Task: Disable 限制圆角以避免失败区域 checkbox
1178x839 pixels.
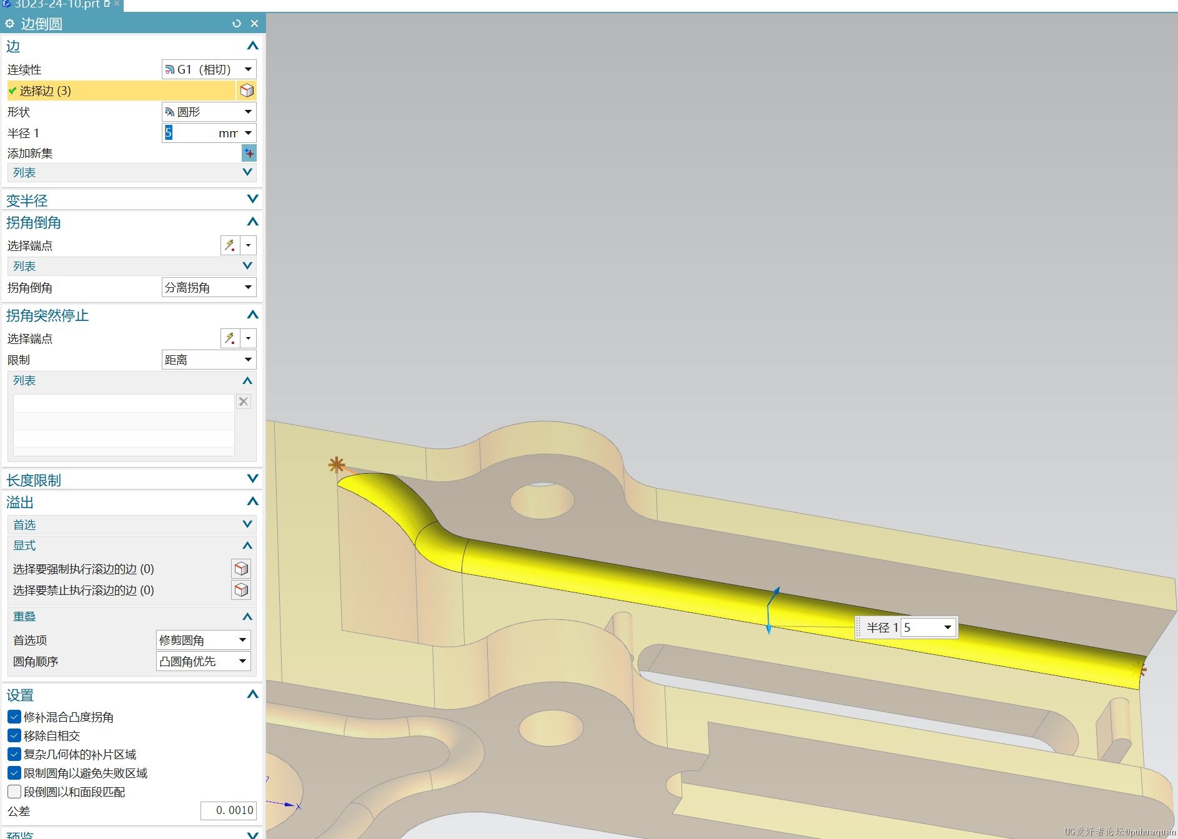Action: [14, 773]
